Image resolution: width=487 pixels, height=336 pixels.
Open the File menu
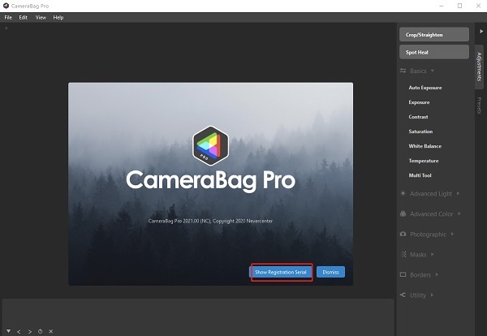pyautogui.click(x=8, y=17)
